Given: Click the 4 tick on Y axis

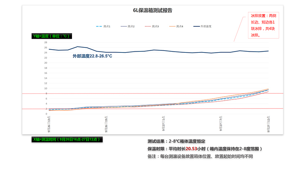Looking at the screenshot, I should pyautogui.click(x=46, y=103).
